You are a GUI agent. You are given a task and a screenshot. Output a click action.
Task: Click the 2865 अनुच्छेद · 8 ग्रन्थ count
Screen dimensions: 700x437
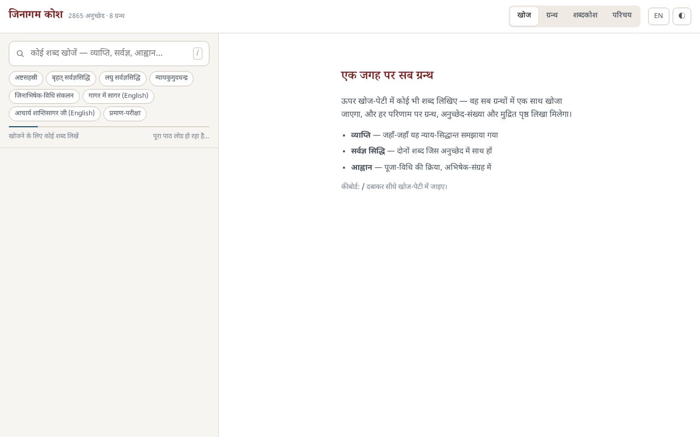pos(96,16)
